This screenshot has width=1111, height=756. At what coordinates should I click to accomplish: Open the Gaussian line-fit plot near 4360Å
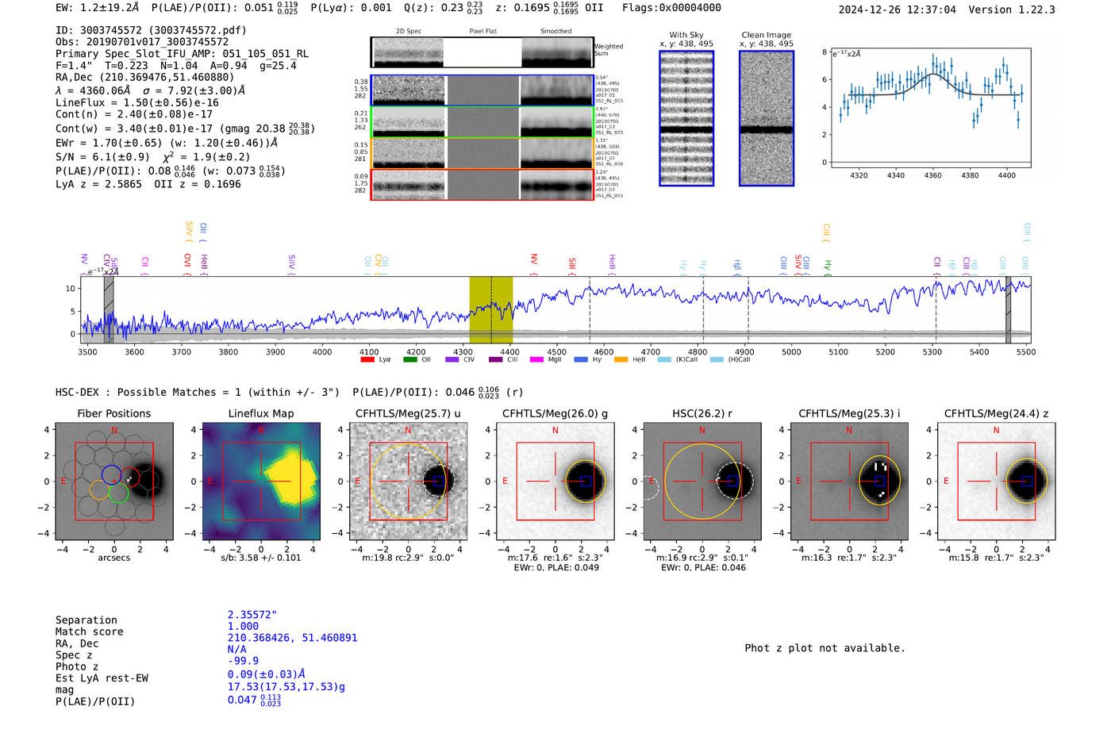(x=930, y=108)
